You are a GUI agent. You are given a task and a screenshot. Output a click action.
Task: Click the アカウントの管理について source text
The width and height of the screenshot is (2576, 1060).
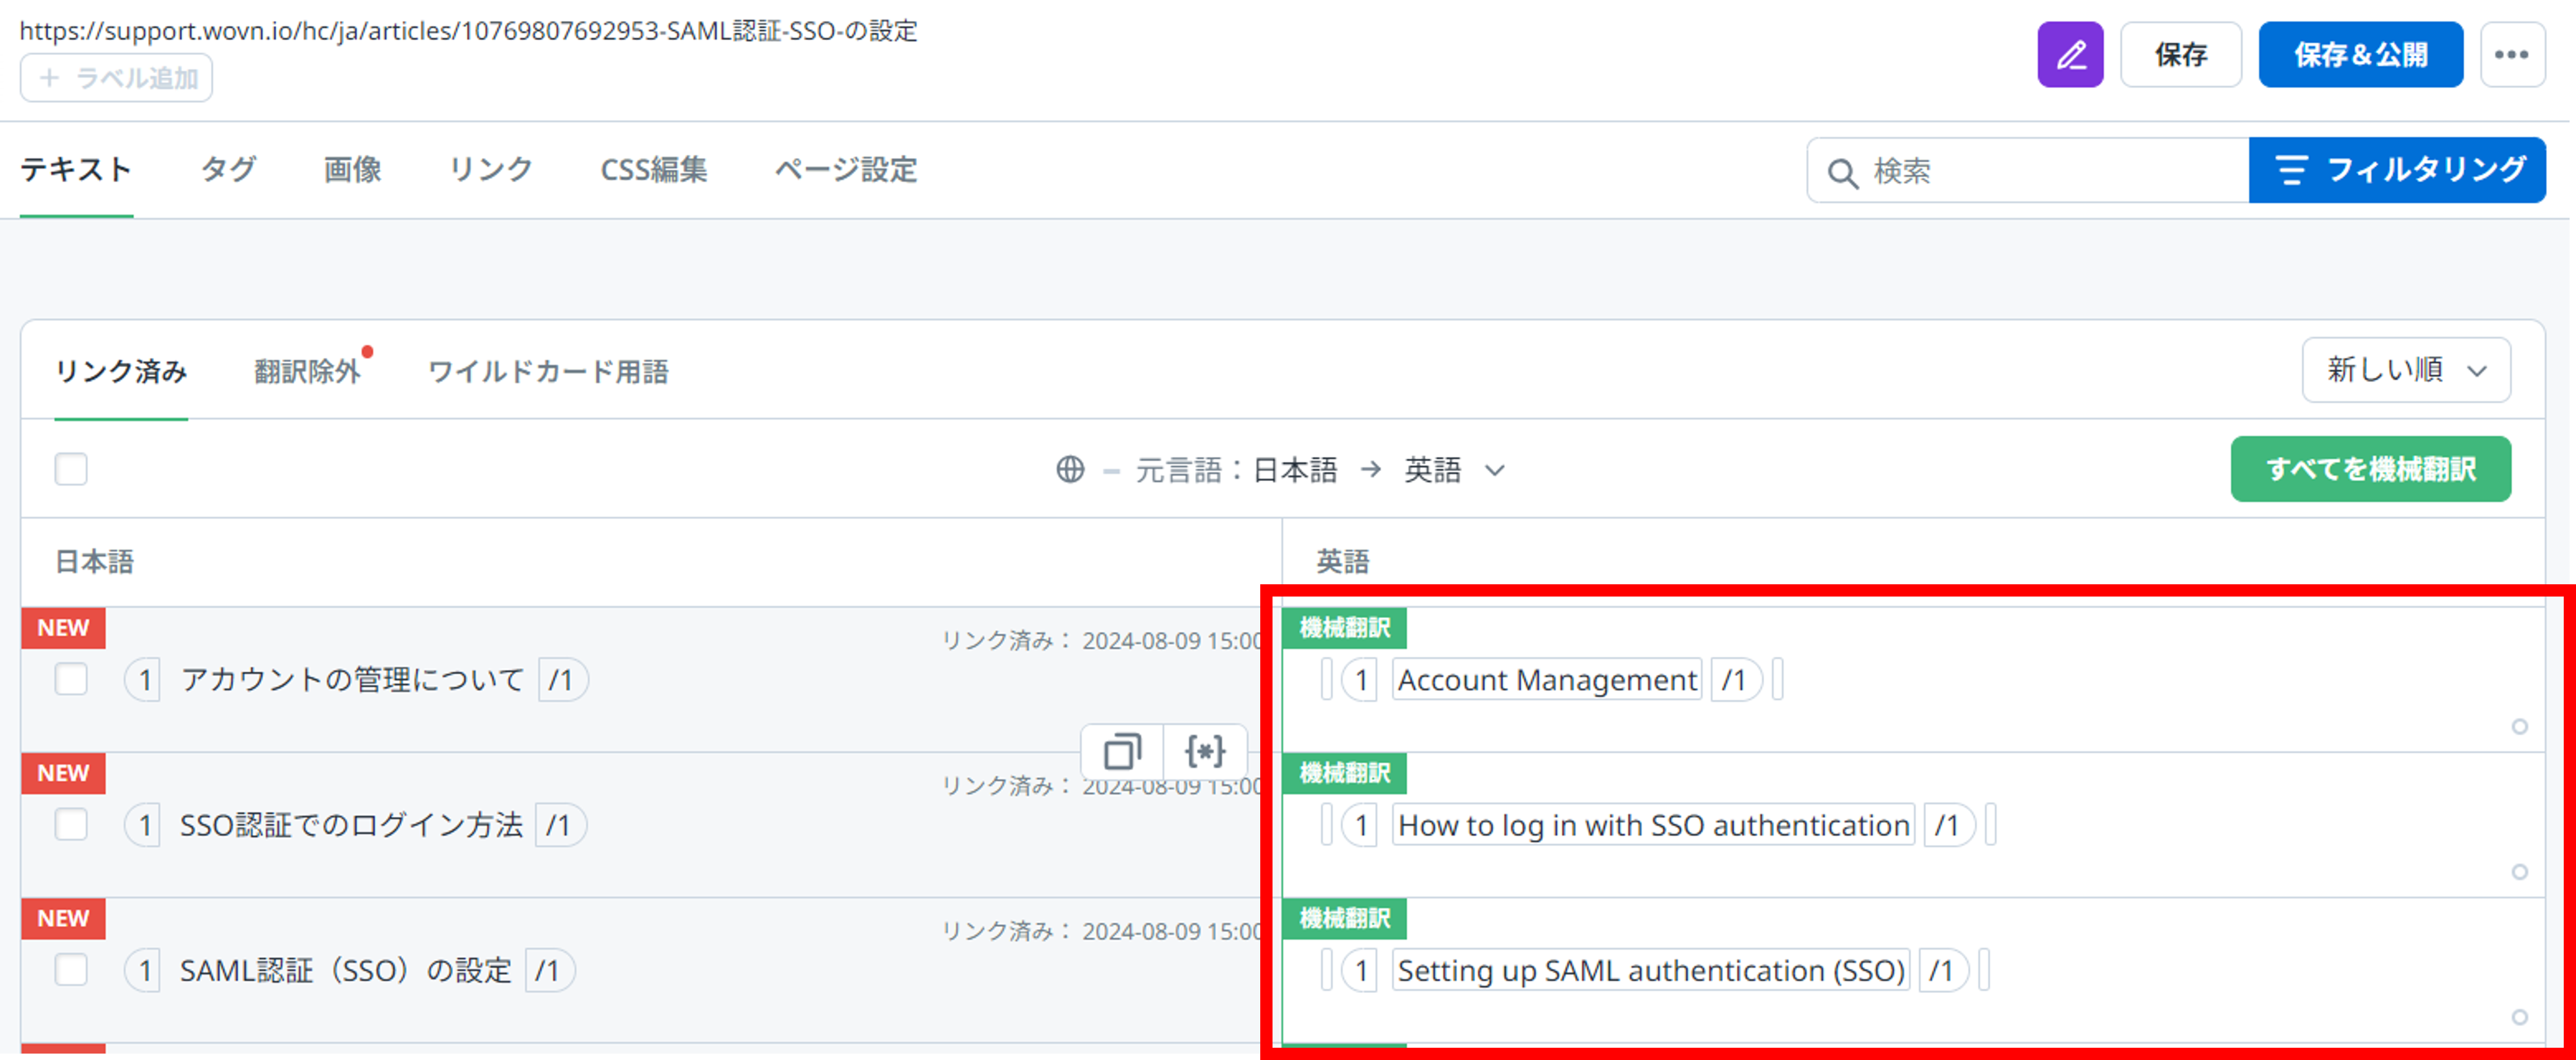pyautogui.click(x=352, y=679)
